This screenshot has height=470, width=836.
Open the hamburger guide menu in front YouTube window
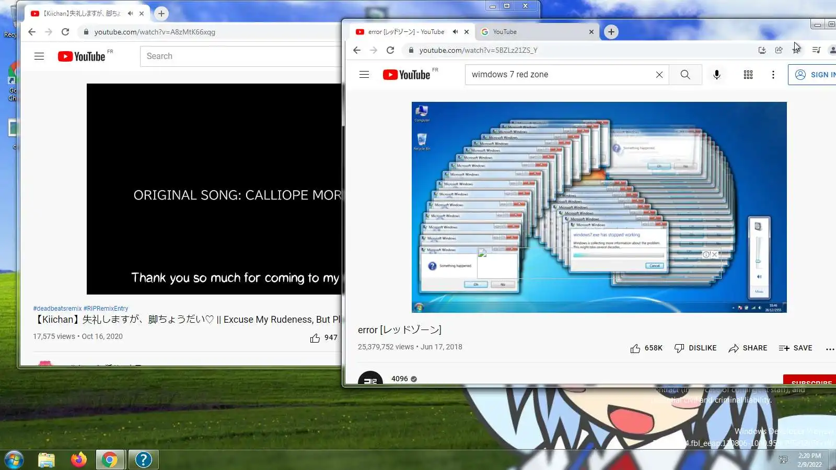pyautogui.click(x=364, y=75)
